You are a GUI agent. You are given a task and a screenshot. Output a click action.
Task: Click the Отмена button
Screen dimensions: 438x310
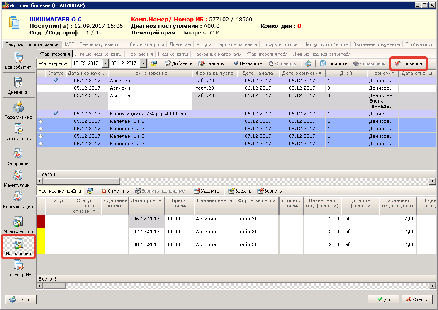coord(417,299)
